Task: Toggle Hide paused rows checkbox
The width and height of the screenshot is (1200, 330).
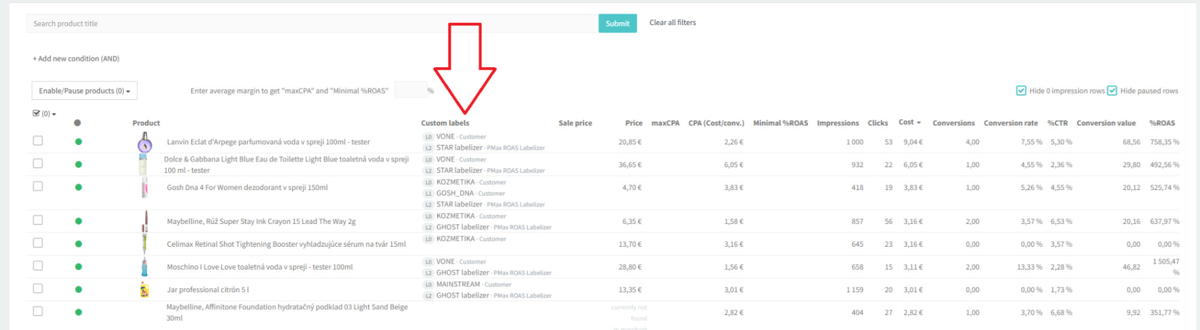Action: pyautogui.click(x=1112, y=90)
